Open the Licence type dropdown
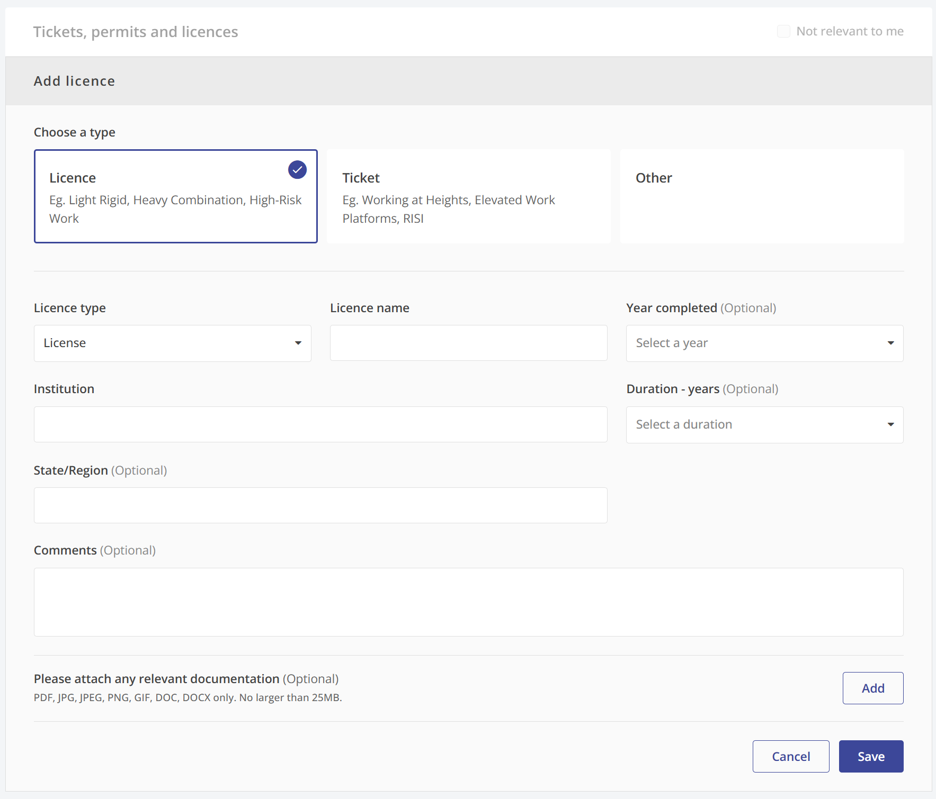Image resolution: width=936 pixels, height=799 pixels. pyautogui.click(x=172, y=343)
